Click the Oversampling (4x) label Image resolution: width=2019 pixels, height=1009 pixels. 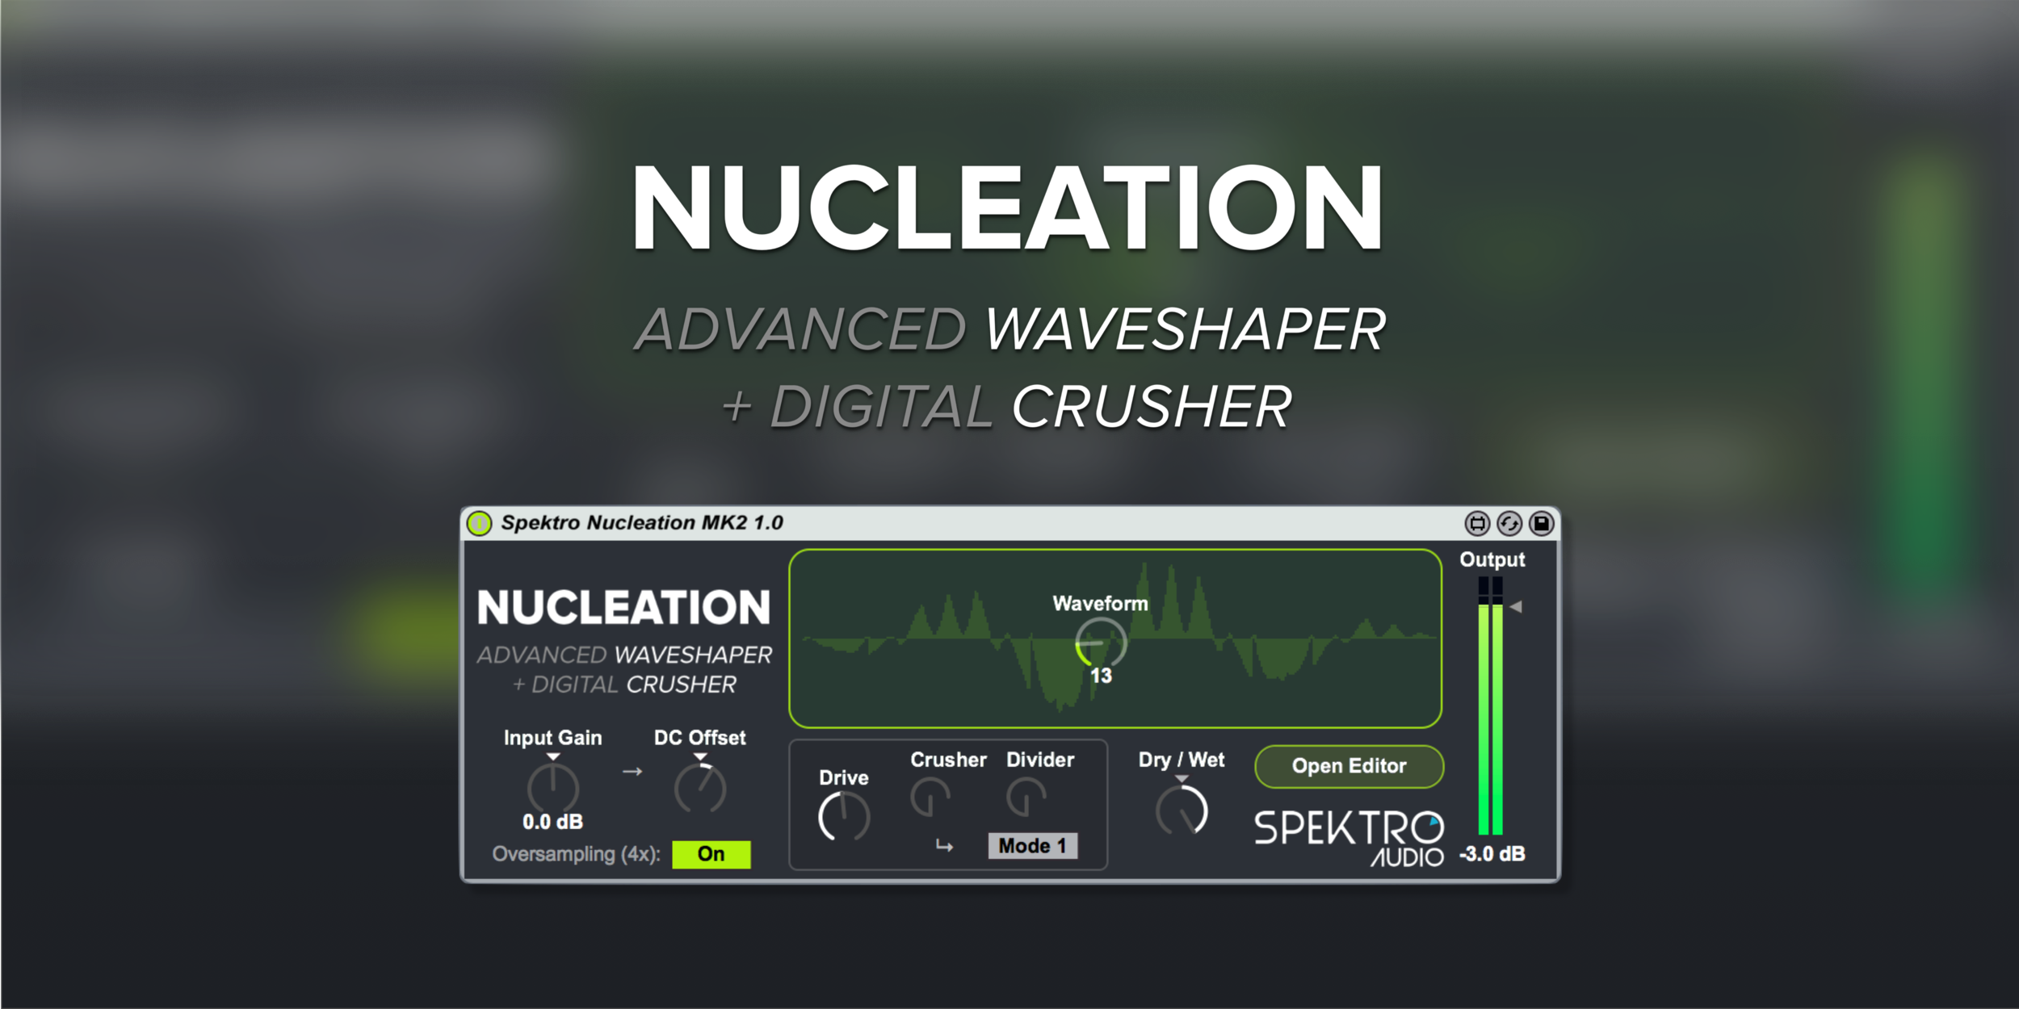pyautogui.click(x=577, y=854)
